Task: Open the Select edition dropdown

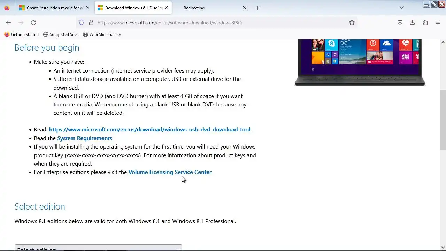Action: 98,248
